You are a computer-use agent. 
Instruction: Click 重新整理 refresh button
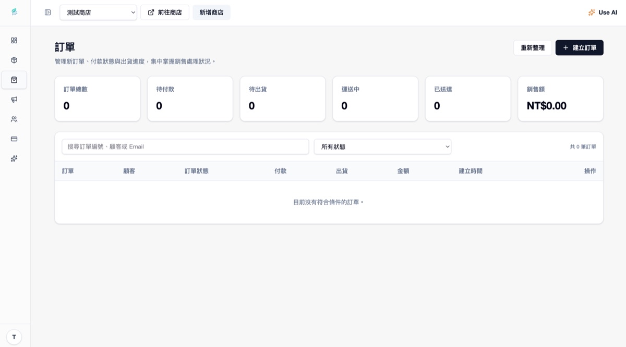tap(533, 48)
